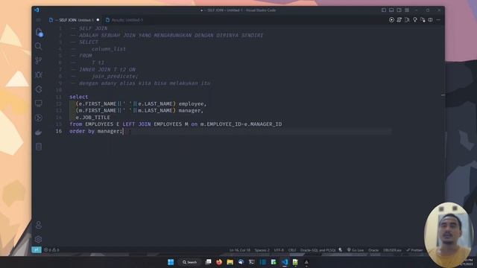
Task: Open the database view in activity bar
Action: coord(38,147)
